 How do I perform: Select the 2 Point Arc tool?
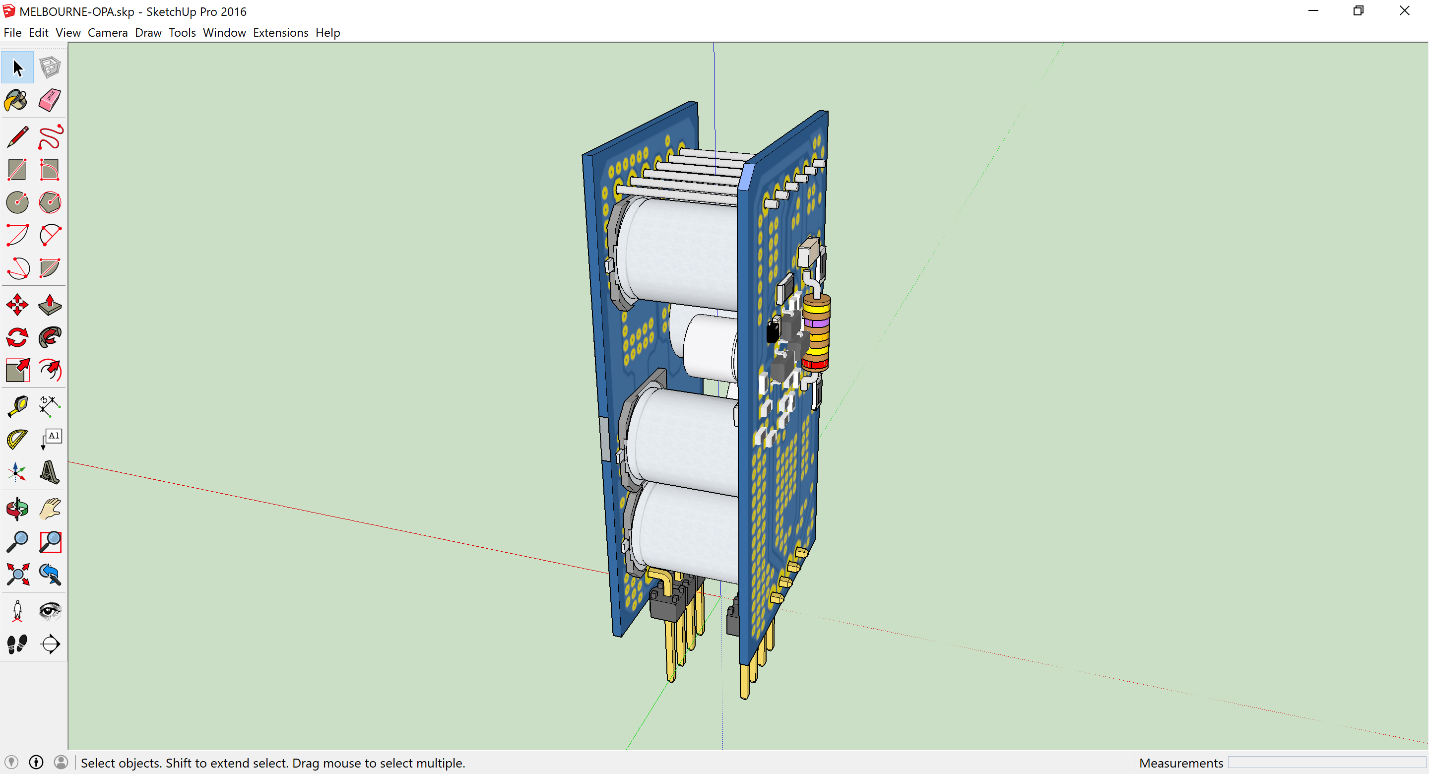pos(50,235)
